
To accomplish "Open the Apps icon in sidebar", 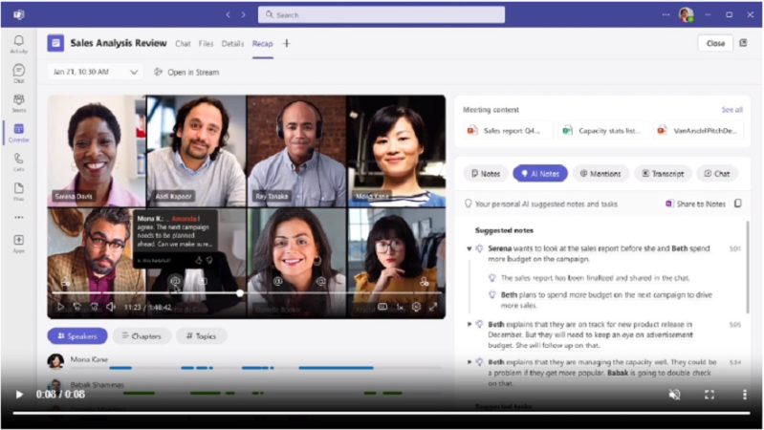I will pyautogui.click(x=19, y=242).
